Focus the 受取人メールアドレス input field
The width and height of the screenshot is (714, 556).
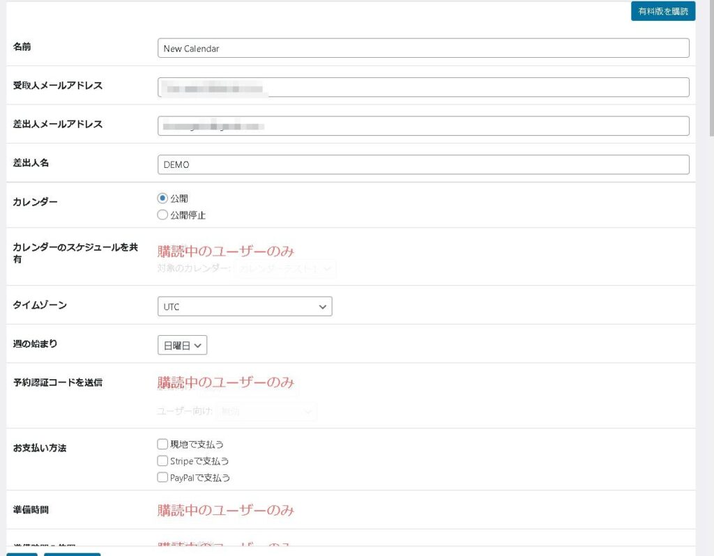click(x=423, y=87)
